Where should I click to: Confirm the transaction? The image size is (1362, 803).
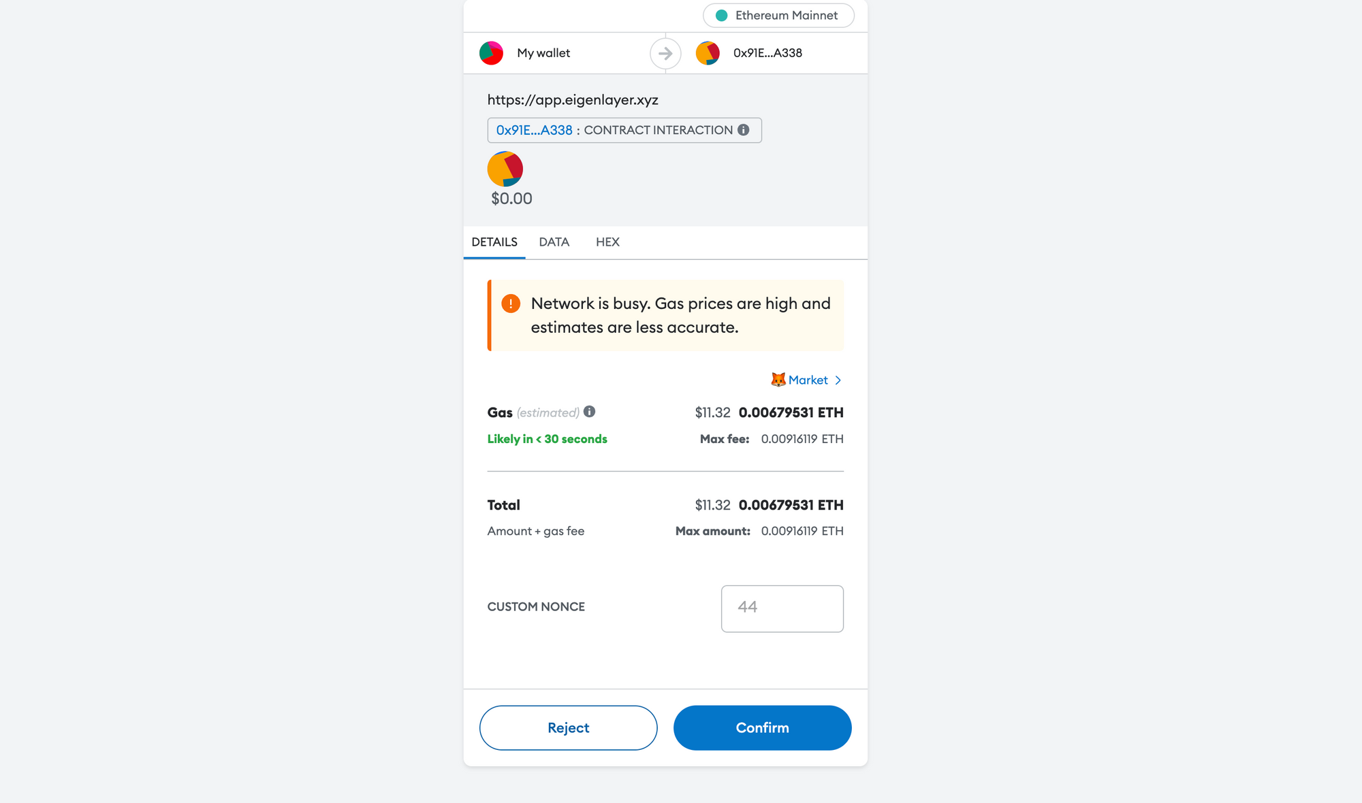tap(763, 728)
